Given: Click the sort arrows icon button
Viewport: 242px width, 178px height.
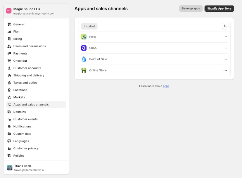Looking at the screenshot, I should [x=225, y=26].
